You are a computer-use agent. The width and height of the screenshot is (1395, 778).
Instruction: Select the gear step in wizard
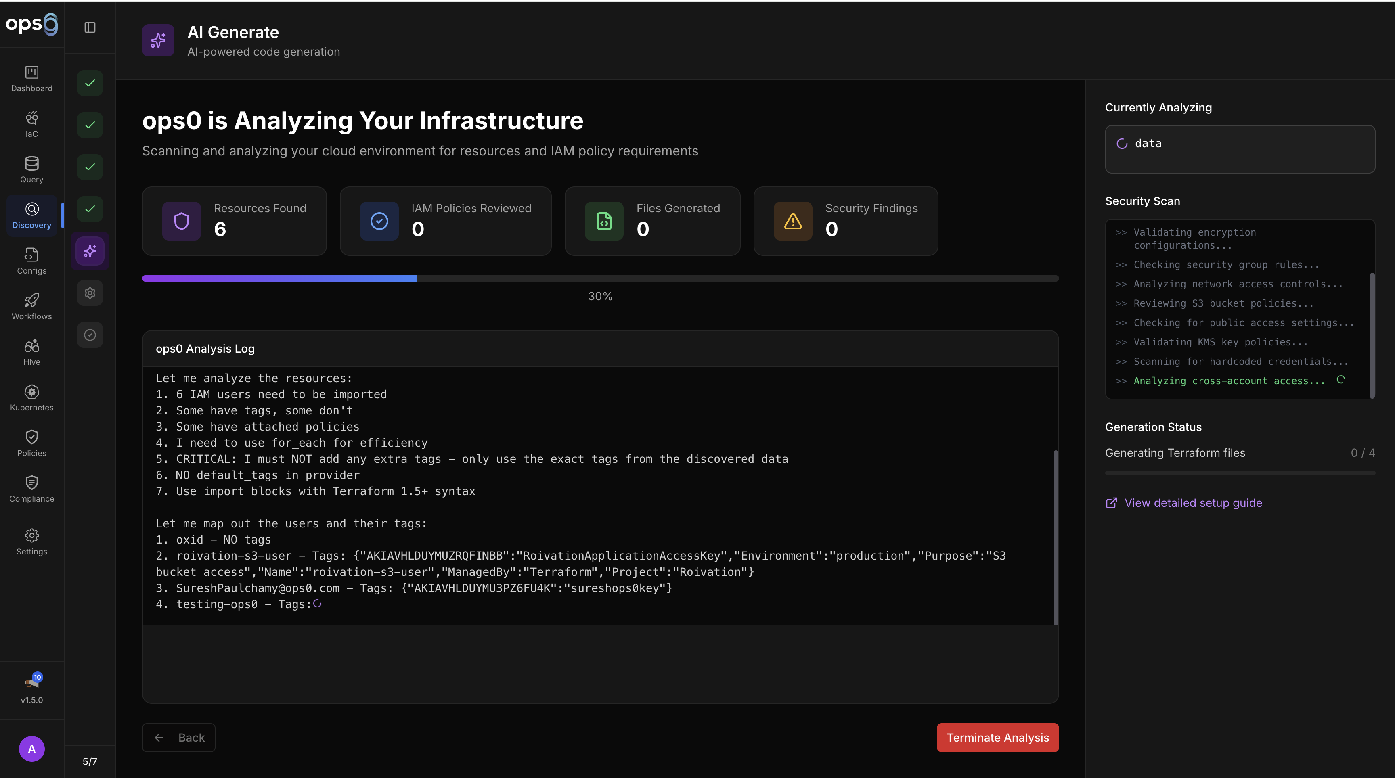pyautogui.click(x=90, y=293)
